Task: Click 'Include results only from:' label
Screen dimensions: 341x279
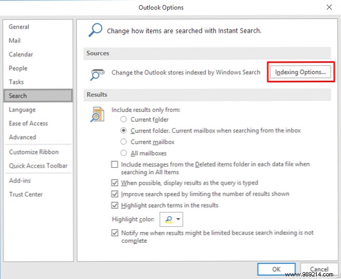Action: 145,110
